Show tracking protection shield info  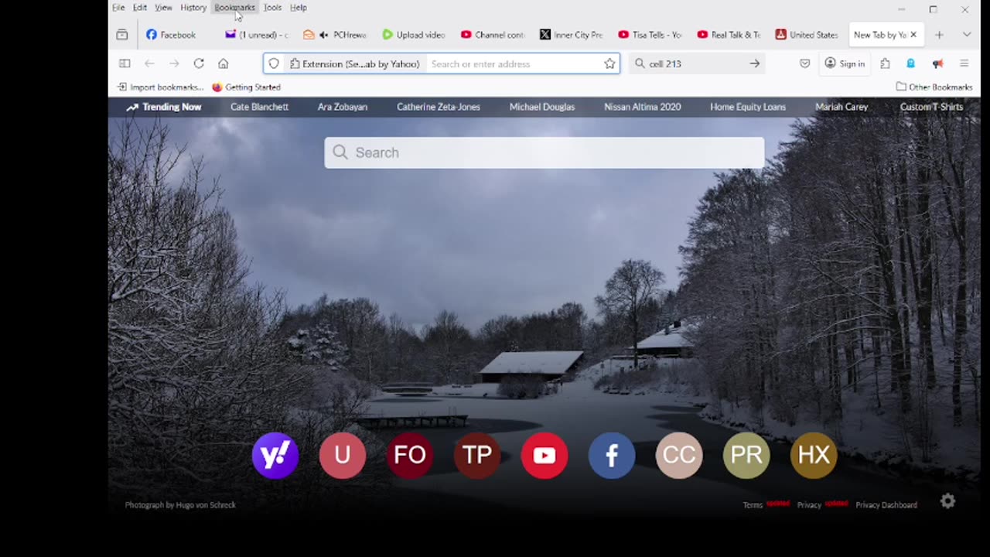pyautogui.click(x=274, y=63)
